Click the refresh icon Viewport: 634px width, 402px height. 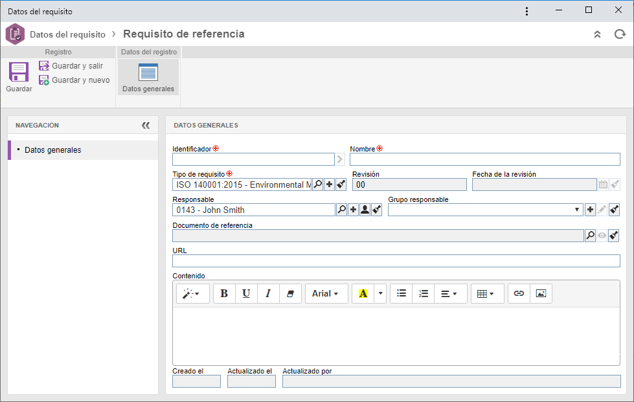pos(620,34)
